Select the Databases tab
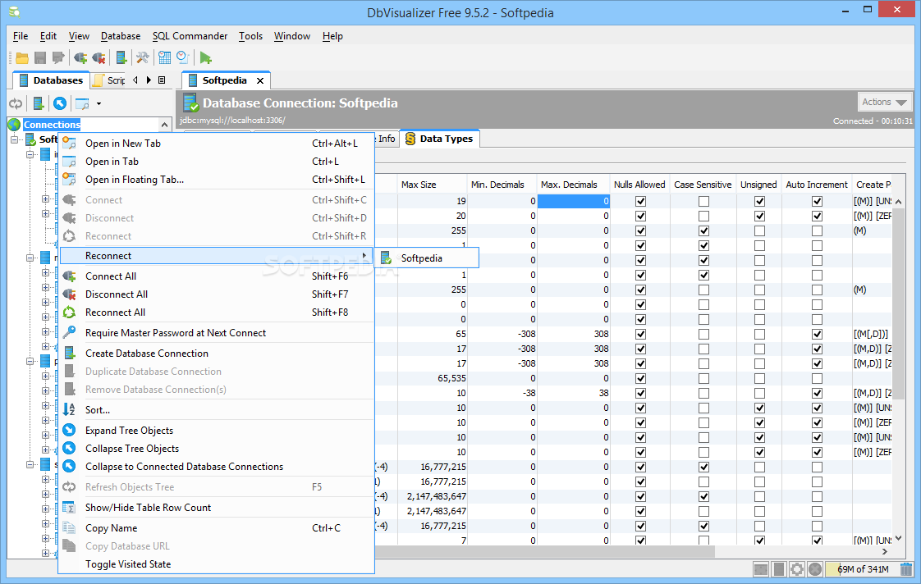 51,80
